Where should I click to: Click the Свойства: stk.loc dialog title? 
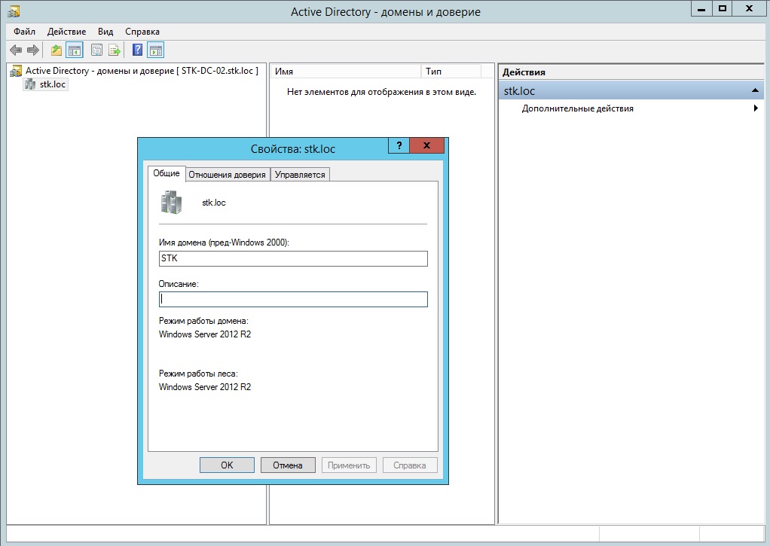[x=292, y=149]
